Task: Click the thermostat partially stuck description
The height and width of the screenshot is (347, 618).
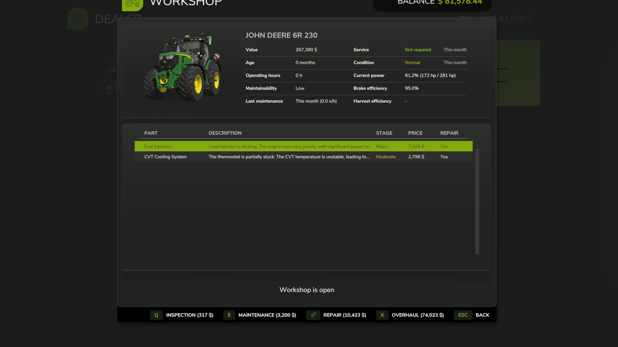Action: [x=289, y=157]
